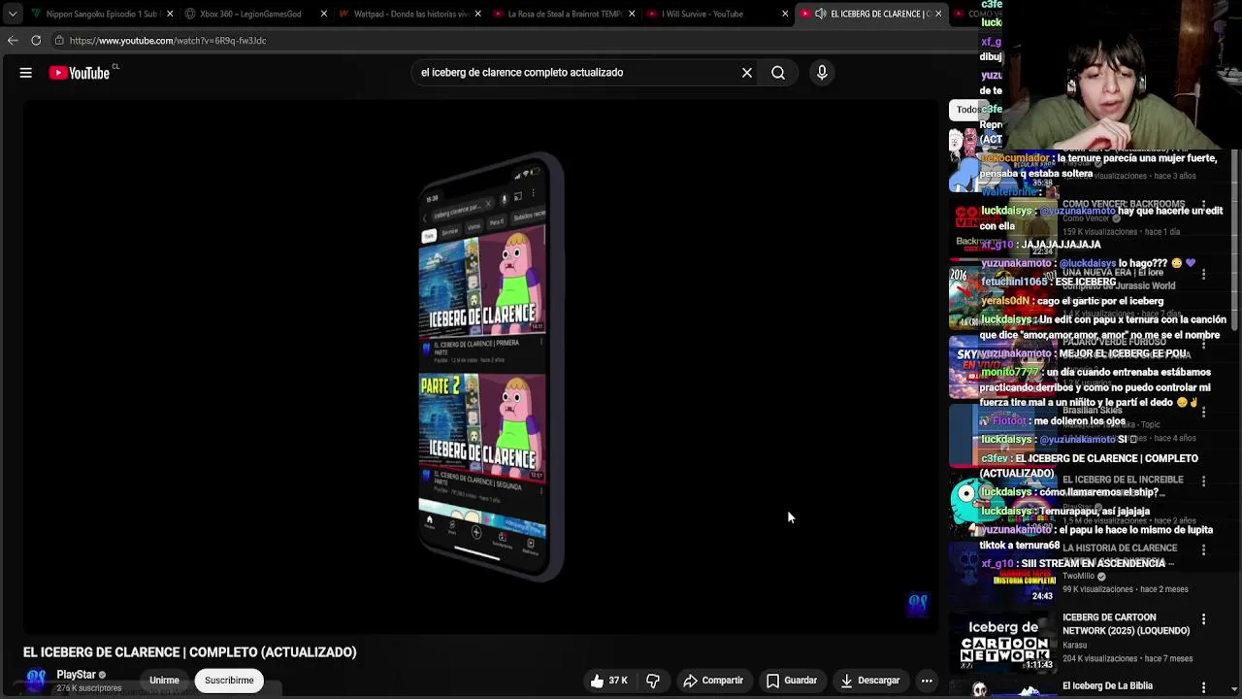Start voice search with the microphone
Viewport: 1242px width, 699px height.
click(822, 73)
